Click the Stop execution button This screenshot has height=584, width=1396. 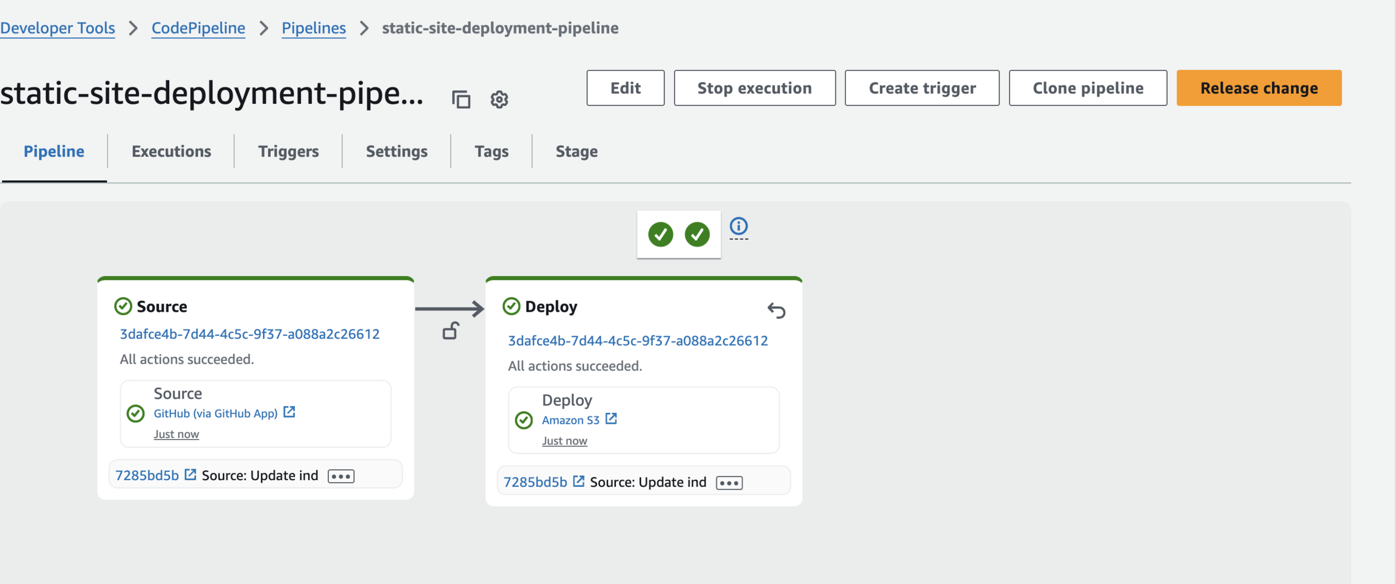755,88
